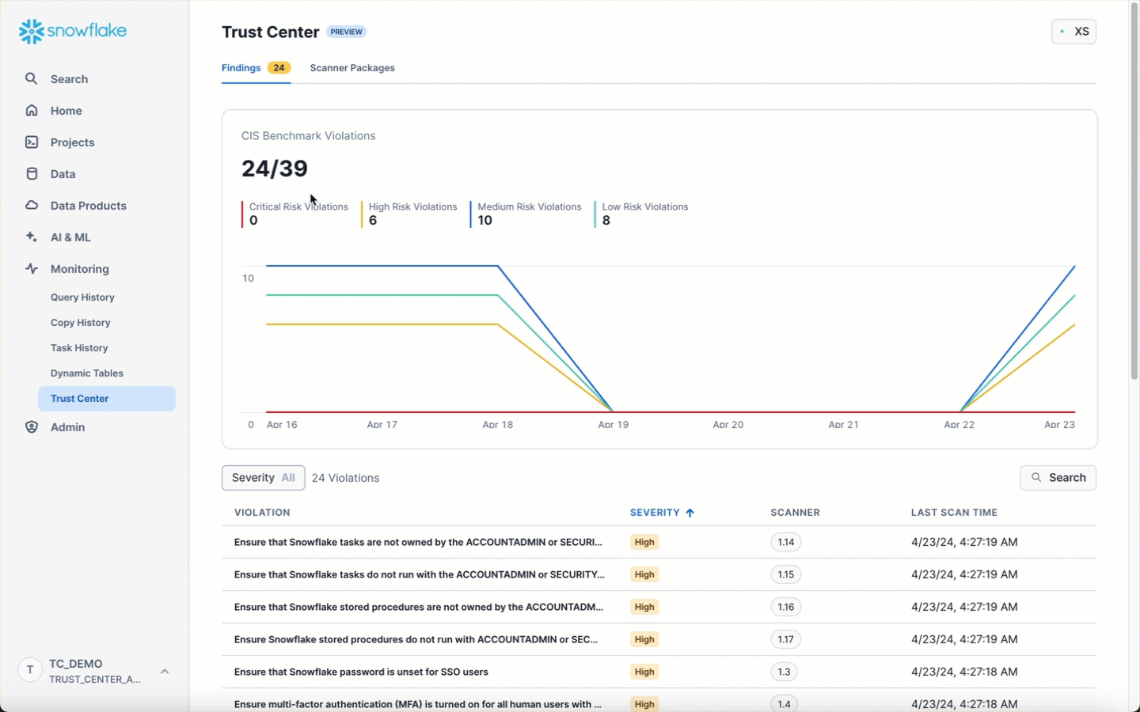
Task: Click the Home house icon
Action: point(32,111)
